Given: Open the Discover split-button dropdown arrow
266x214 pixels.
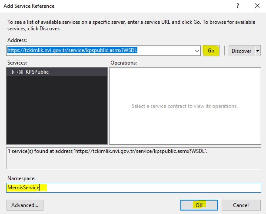Looking at the screenshot, I should [258, 51].
